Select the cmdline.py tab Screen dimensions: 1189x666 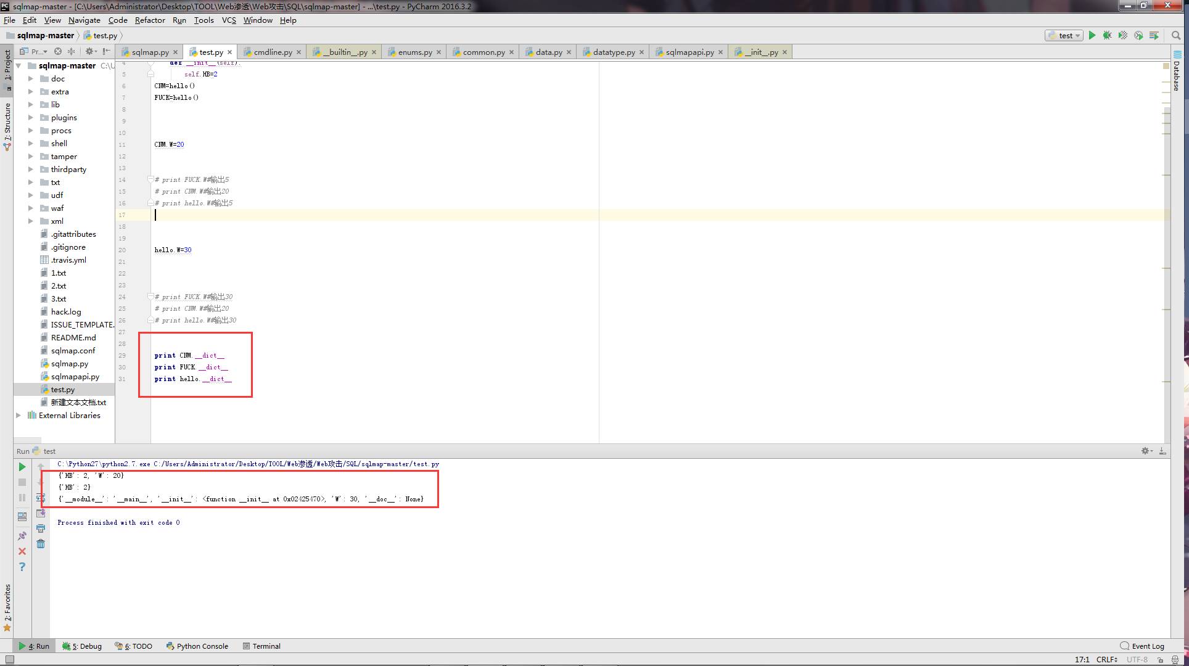click(x=271, y=51)
